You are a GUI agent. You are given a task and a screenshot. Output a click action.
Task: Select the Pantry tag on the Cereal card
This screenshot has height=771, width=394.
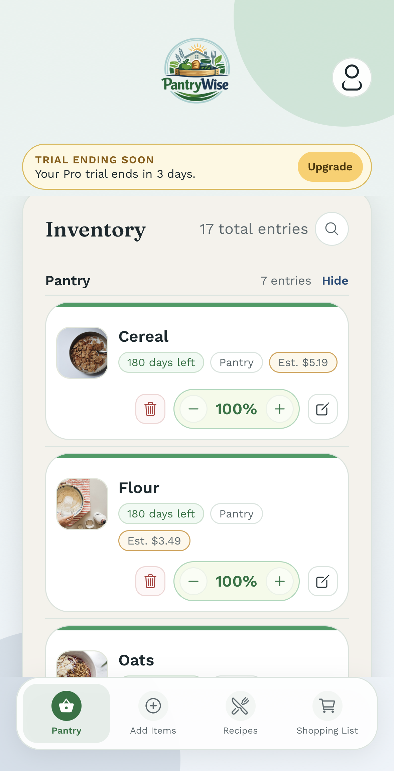click(236, 362)
